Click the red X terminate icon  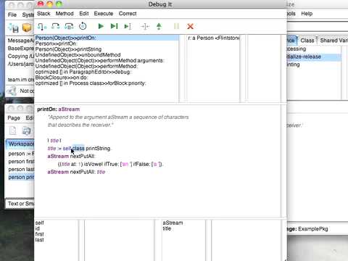coord(190,26)
